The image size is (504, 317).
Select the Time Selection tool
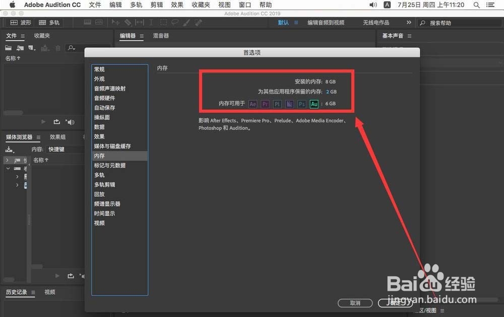(151, 22)
